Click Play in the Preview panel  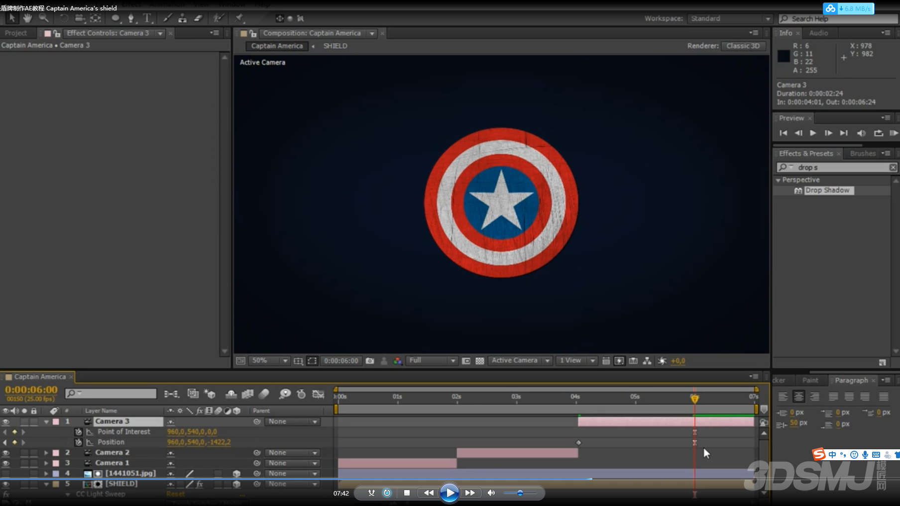(x=813, y=133)
